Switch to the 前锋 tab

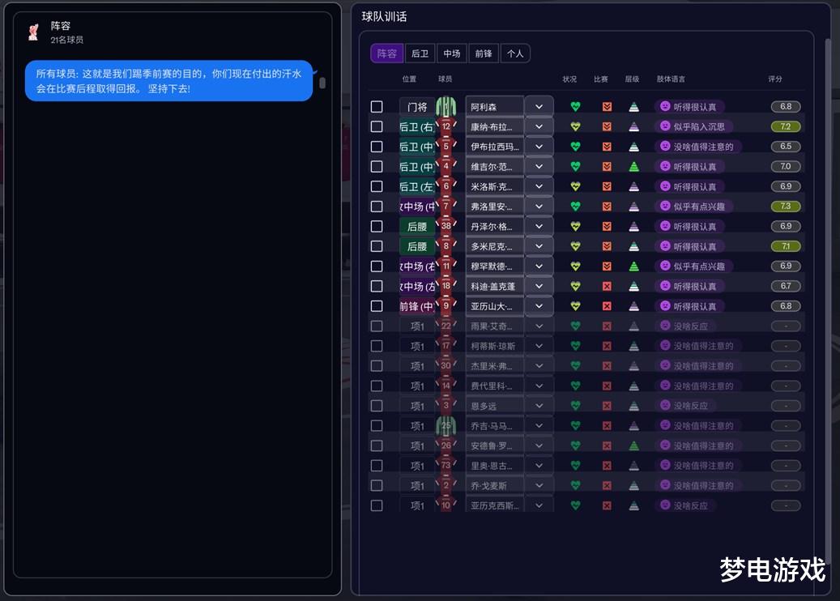(x=484, y=53)
